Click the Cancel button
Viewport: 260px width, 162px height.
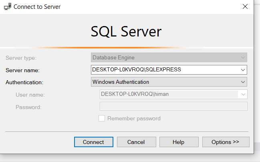[x=137, y=142]
